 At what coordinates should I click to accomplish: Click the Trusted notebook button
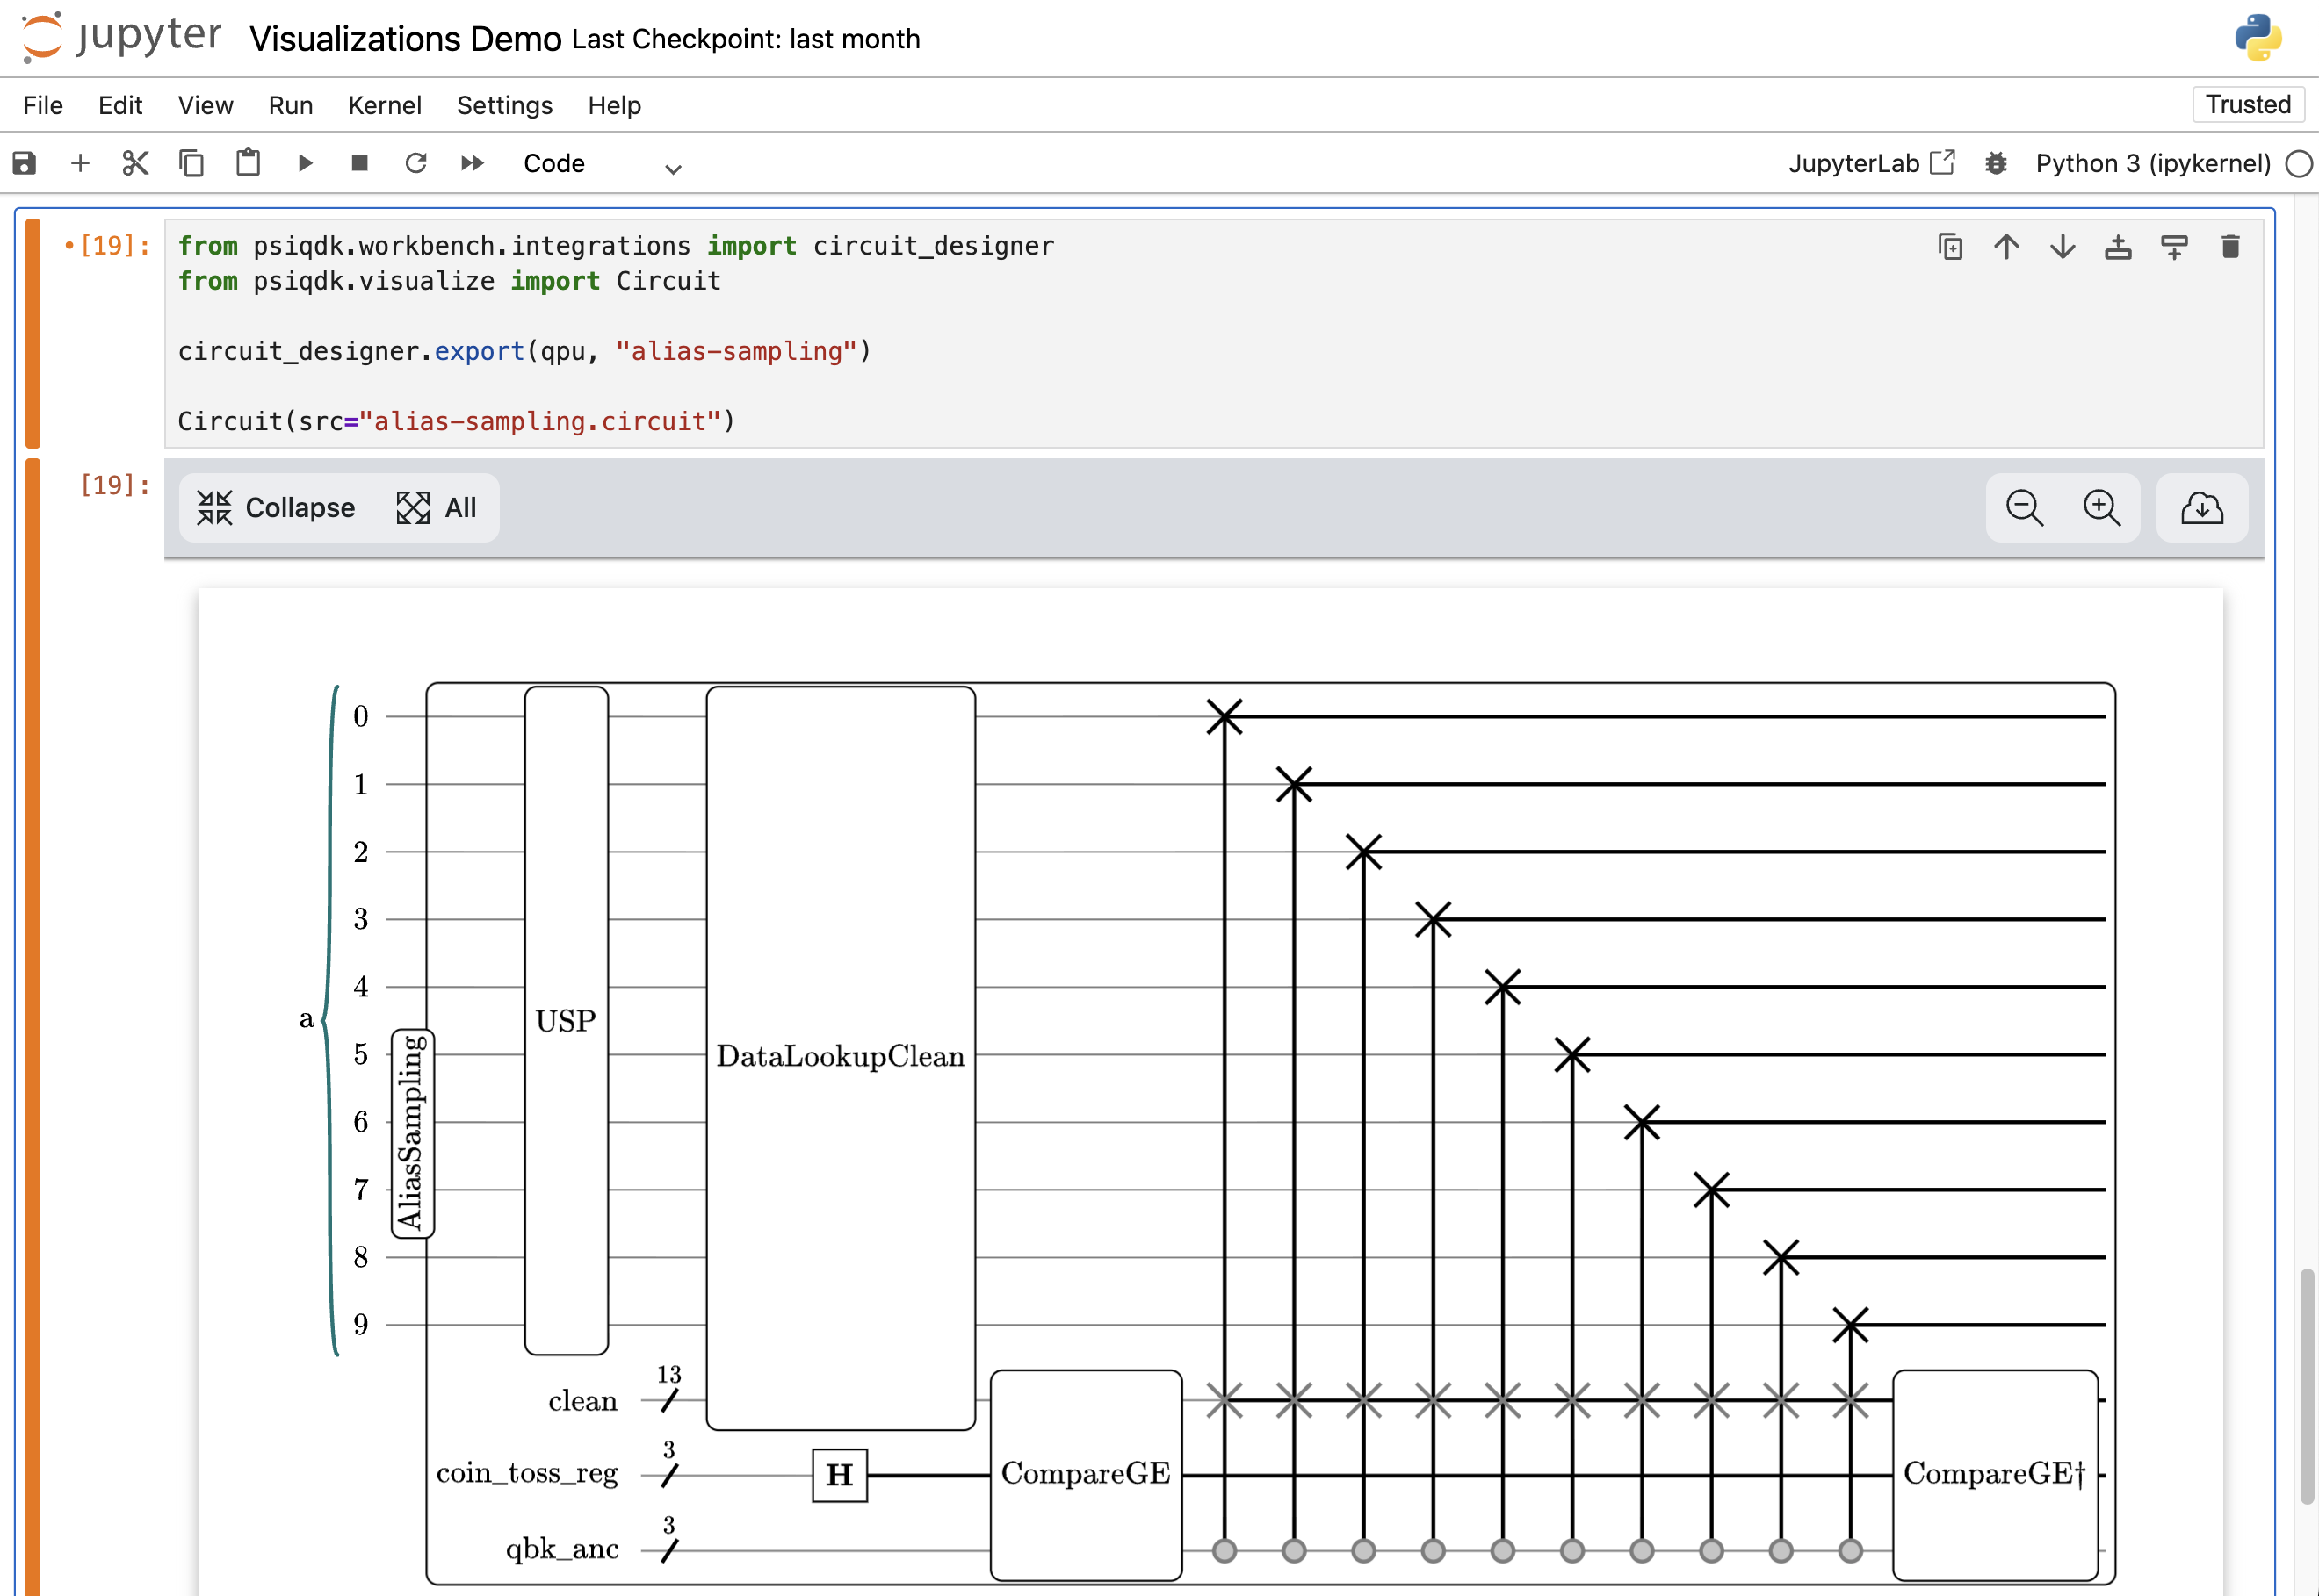tap(2248, 104)
